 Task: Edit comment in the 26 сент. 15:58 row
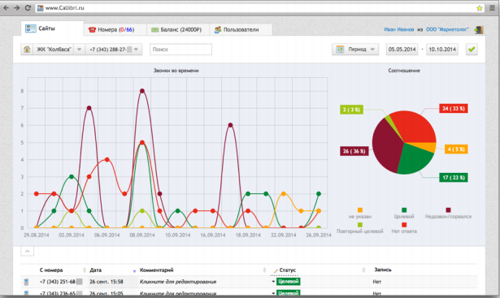[x=178, y=282]
